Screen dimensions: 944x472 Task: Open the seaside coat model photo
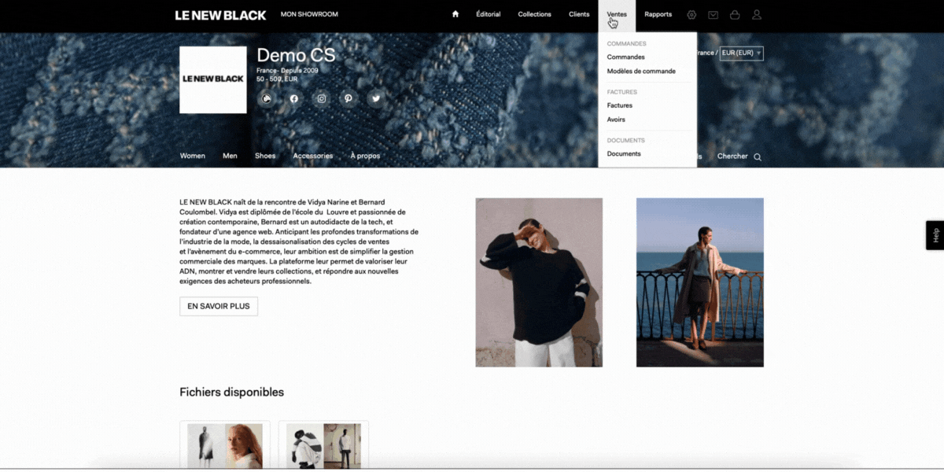coord(700,282)
